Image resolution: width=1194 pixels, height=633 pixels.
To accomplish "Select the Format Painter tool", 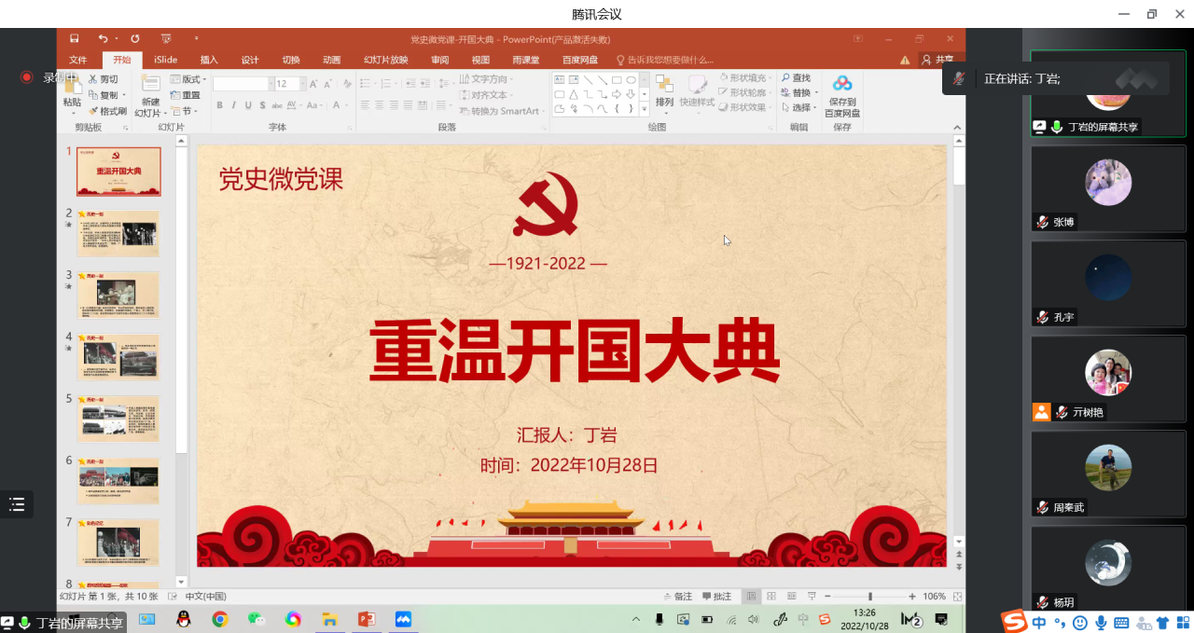I will click(x=107, y=111).
